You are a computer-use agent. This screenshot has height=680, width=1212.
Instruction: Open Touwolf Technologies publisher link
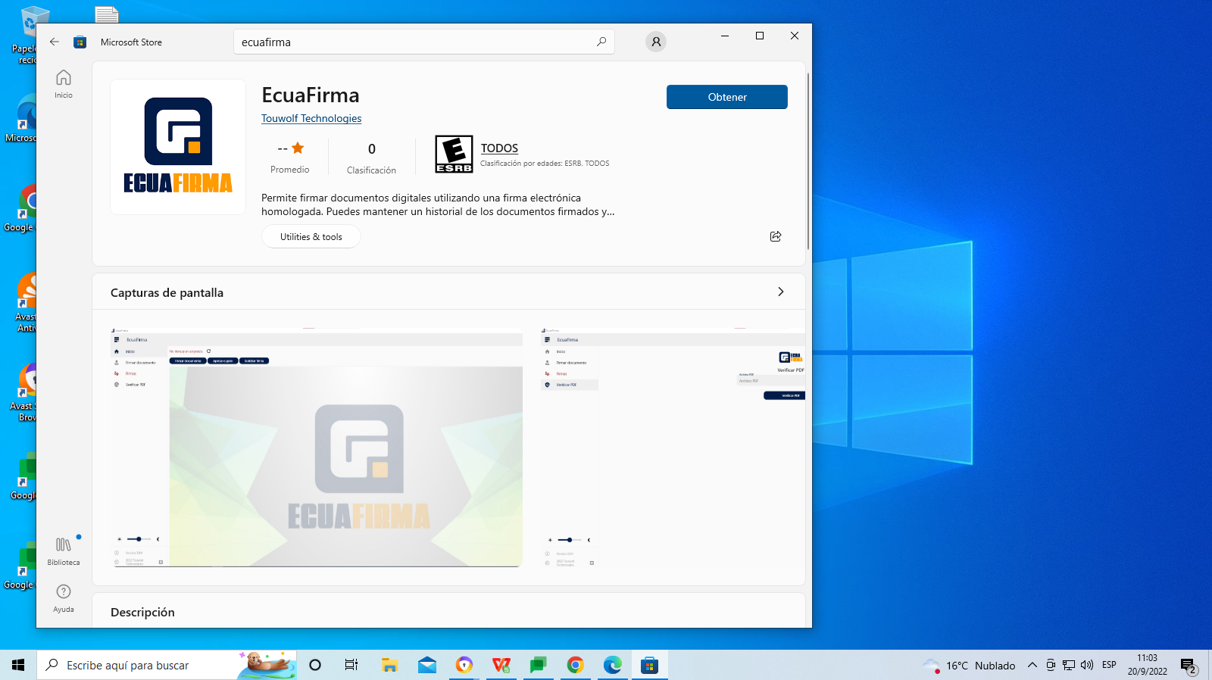[x=311, y=118]
